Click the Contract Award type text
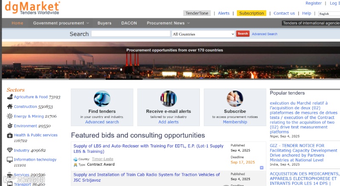Screen dimensions: 340x186 [x=101, y=164]
